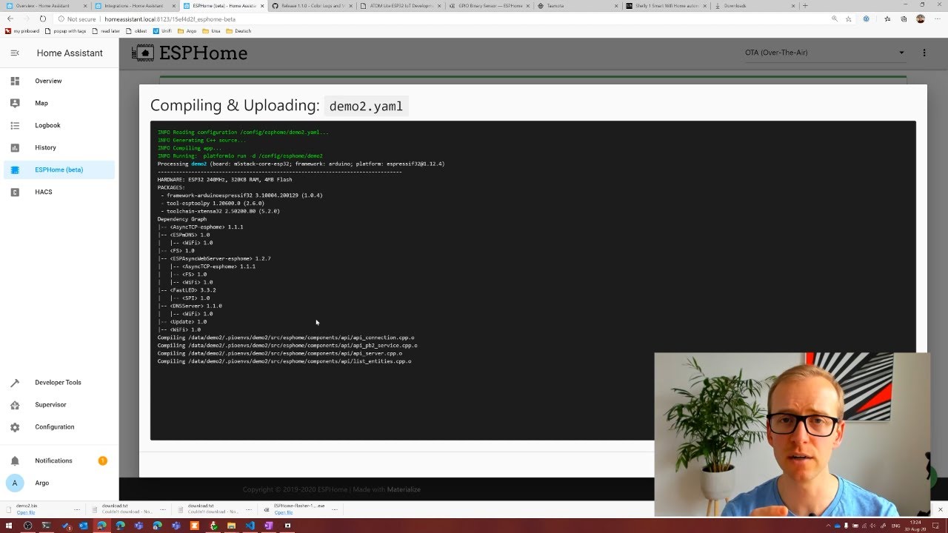Switch to GPIO Binary Sensor ESPHome tab
The width and height of the screenshot is (948, 533).
487,6
